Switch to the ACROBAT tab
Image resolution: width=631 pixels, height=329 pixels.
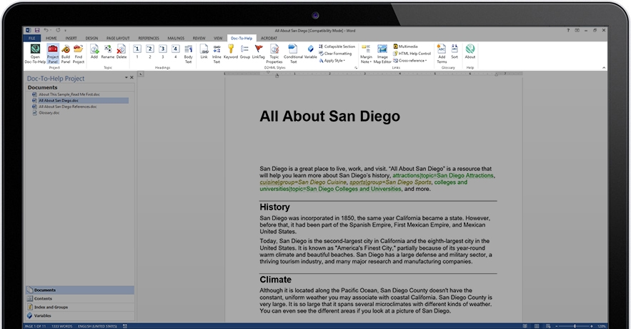point(269,38)
